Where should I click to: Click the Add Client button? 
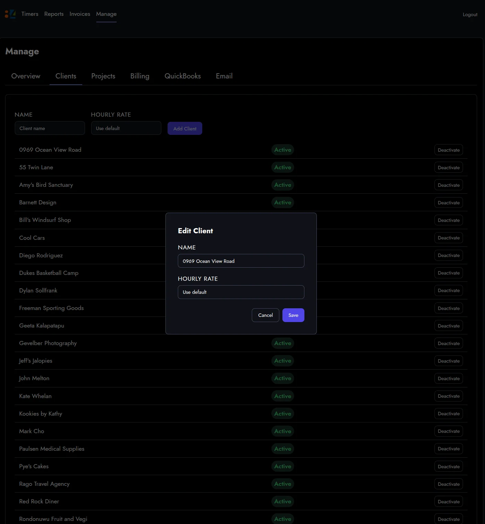(x=185, y=128)
